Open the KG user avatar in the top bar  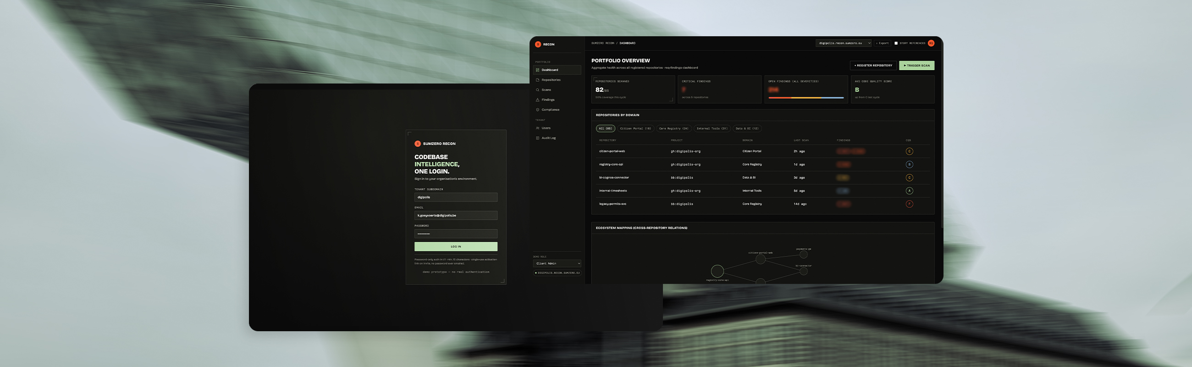pyautogui.click(x=931, y=43)
